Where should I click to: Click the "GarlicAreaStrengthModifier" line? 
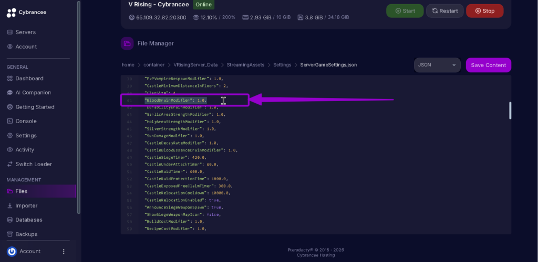[x=185, y=114]
